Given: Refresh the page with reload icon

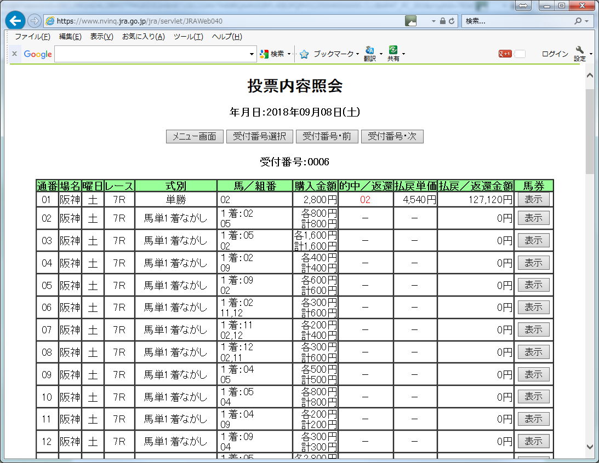Looking at the screenshot, I should [x=452, y=21].
